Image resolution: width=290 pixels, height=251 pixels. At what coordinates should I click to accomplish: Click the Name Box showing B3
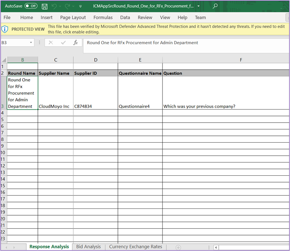[15, 43]
